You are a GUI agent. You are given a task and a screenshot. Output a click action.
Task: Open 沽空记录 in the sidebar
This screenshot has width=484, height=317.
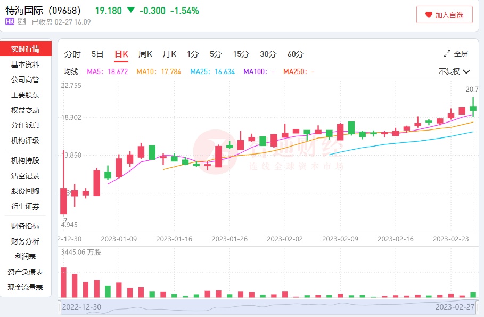tap(26, 176)
